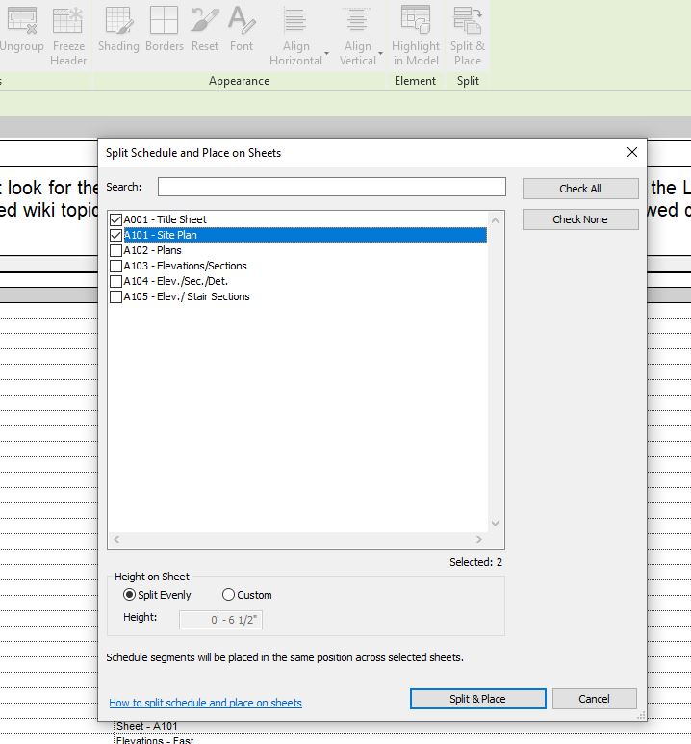Viewport: 691px width, 744px height.
Task: Click the Reset appearance icon
Action: [x=205, y=21]
